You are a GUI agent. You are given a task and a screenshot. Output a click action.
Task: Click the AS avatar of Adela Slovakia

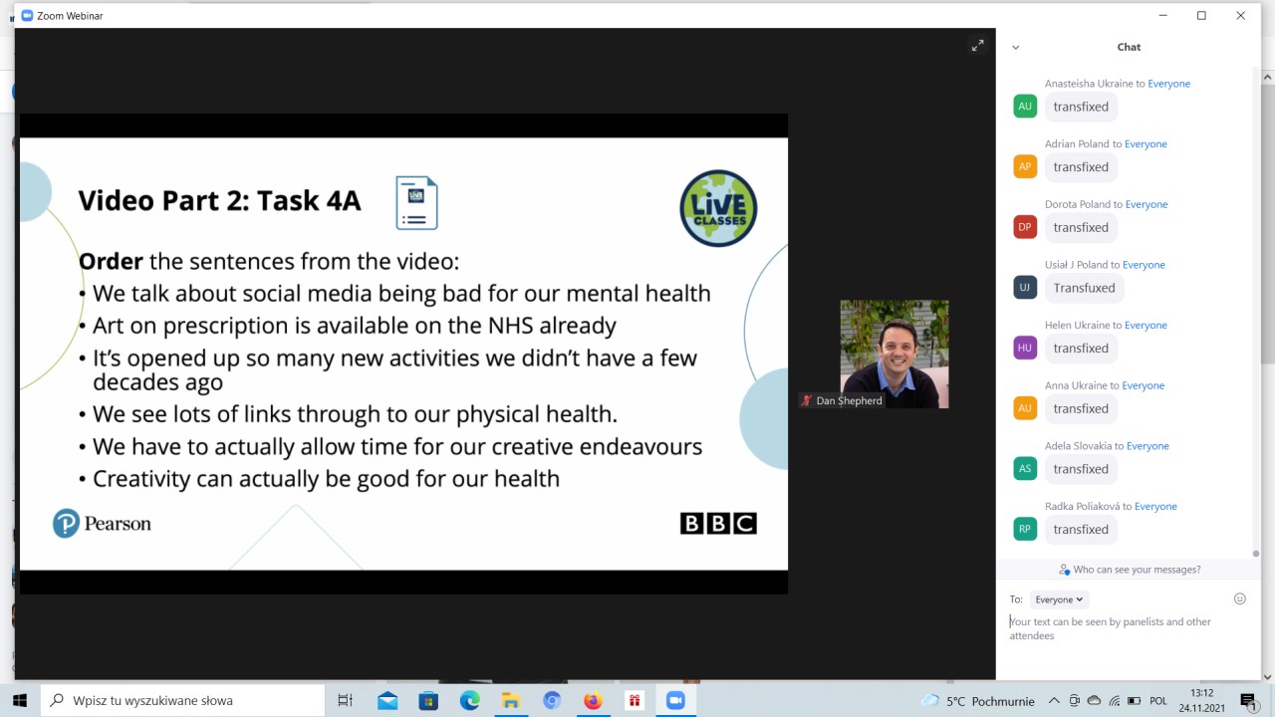point(1025,469)
